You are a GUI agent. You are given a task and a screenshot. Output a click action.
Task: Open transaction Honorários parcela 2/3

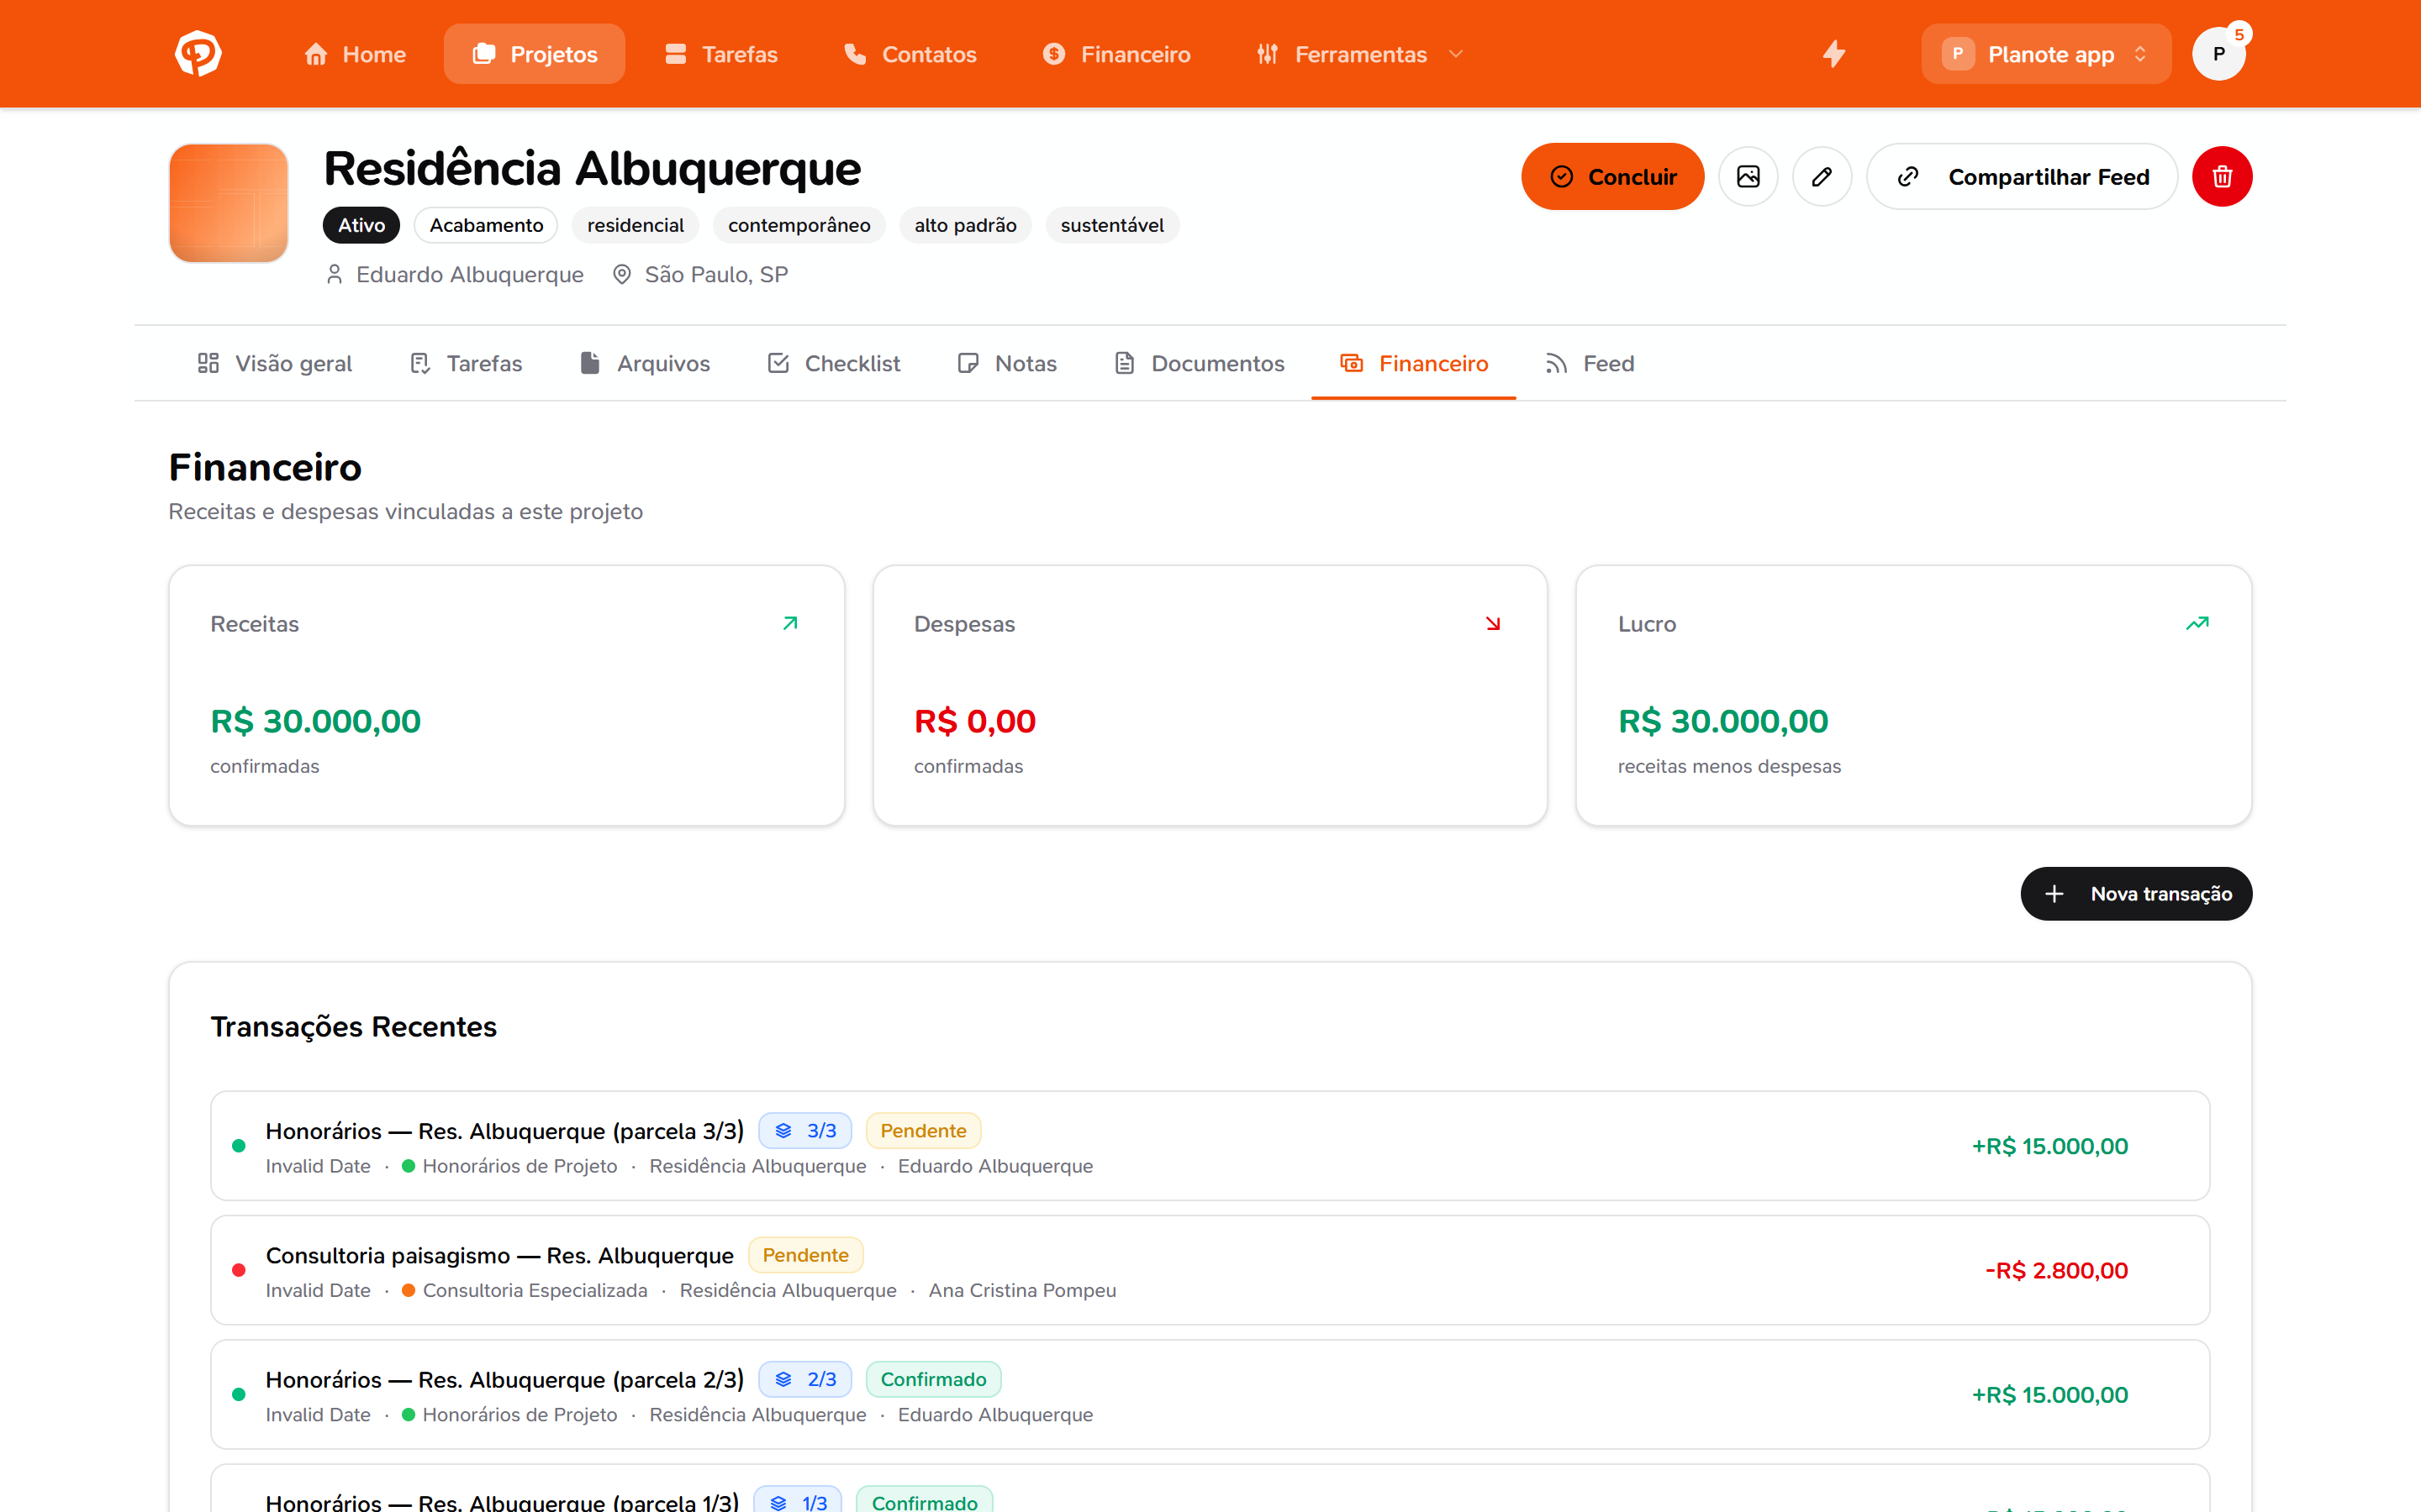coord(1210,1394)
